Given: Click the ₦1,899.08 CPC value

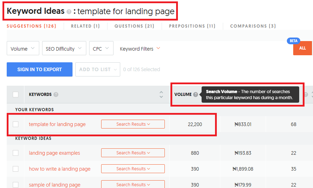Looking at the screenshot, I should (x=243, y=169).
